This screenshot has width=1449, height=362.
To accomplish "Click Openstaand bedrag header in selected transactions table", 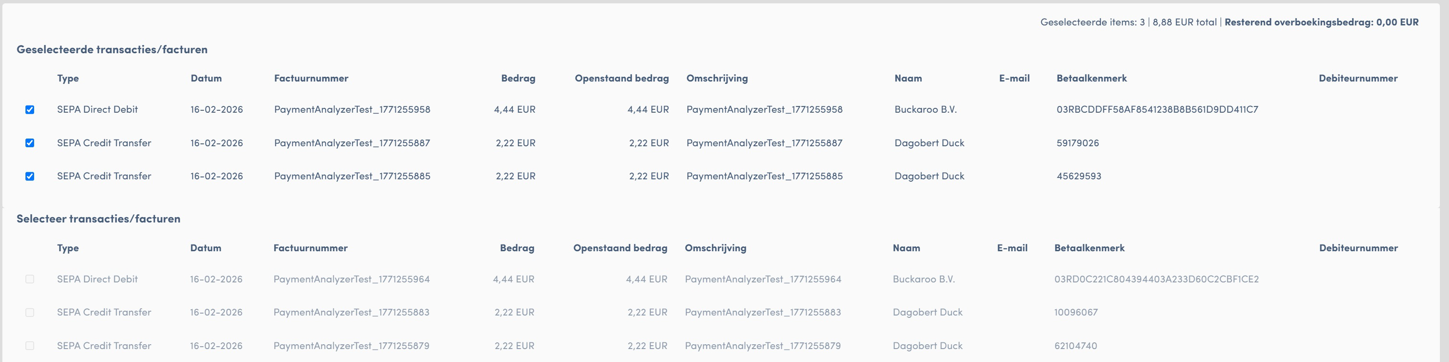I will (x=621, y=79).
